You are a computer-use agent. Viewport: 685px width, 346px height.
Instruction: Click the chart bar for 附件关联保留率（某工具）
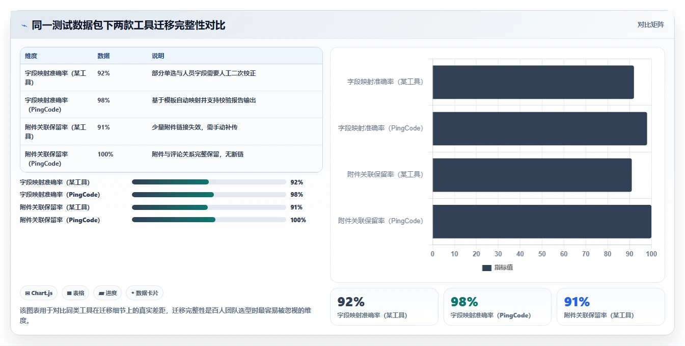click(x=532, y=175)
